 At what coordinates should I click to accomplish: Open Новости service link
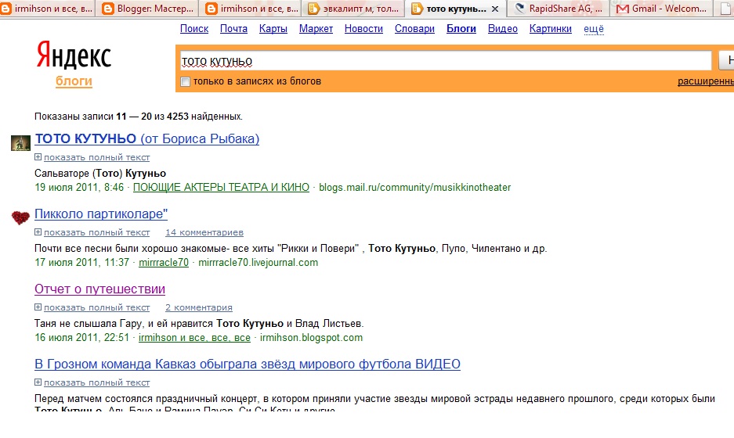(x=363, y=29)
